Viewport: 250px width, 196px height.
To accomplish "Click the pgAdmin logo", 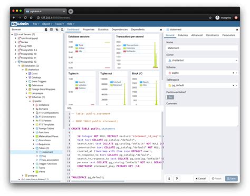I will 20,24.
